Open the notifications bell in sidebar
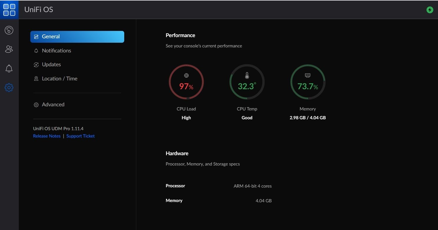Image resolution: width=438 pixels, height=230 pixels. tap(9, 68)
